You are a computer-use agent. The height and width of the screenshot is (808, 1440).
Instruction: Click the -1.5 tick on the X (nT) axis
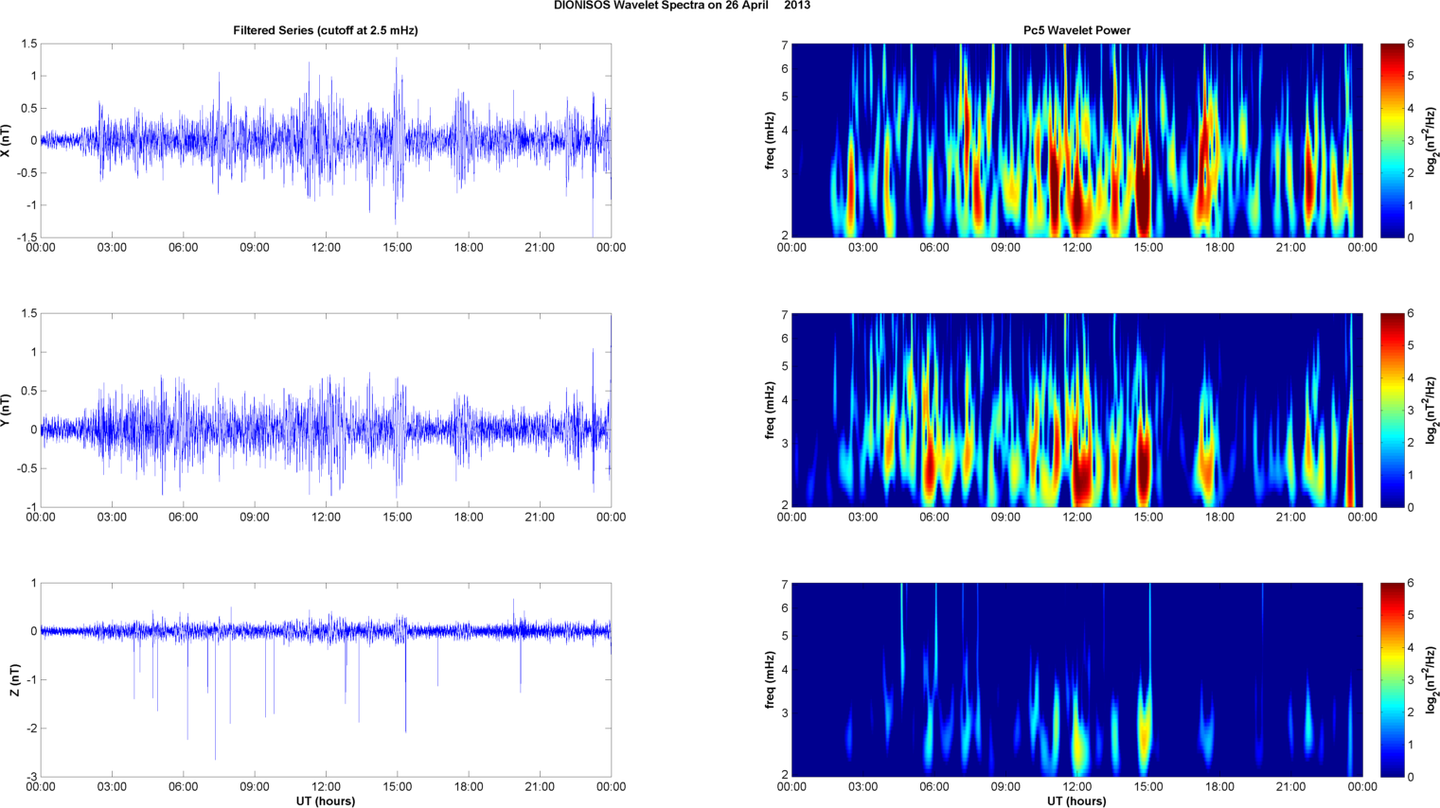click(27, 237)
